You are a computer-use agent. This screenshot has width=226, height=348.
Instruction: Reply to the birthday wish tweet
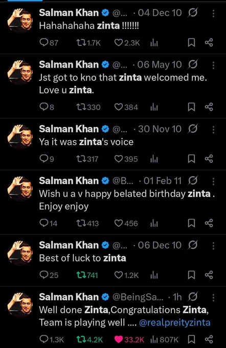tap(48, 223)
